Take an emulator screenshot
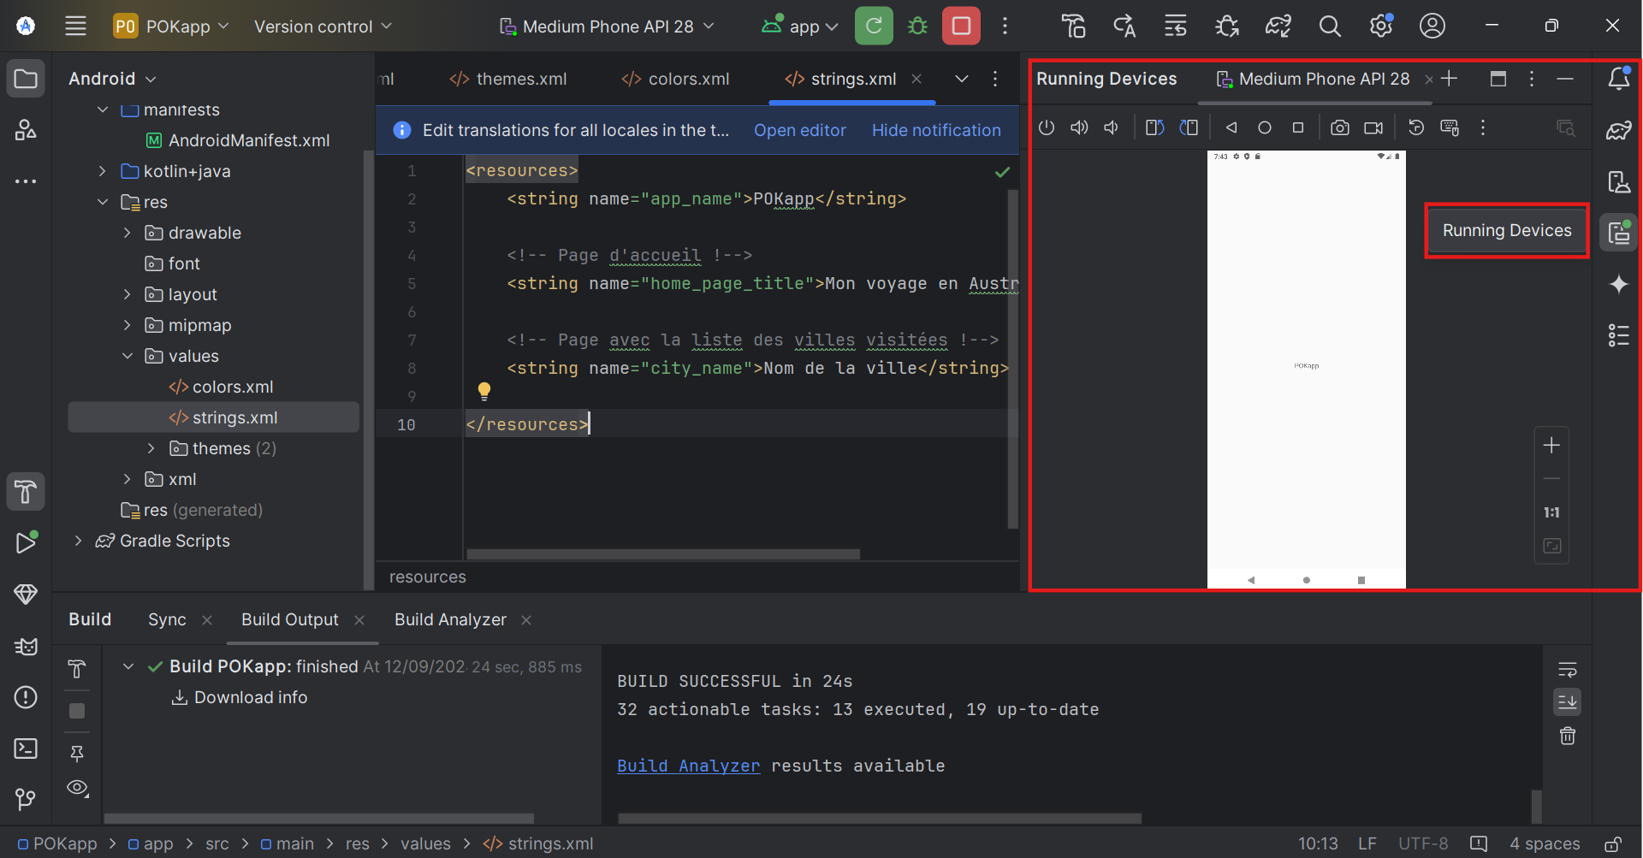 point(1340,127)
